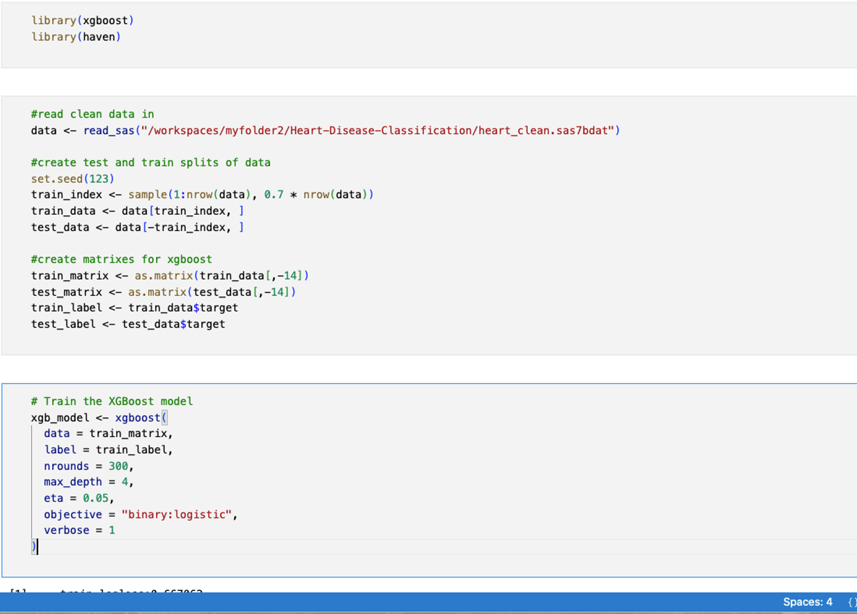
Task: Click the curly braces language mode icon
Action: [x=852, y=602]
